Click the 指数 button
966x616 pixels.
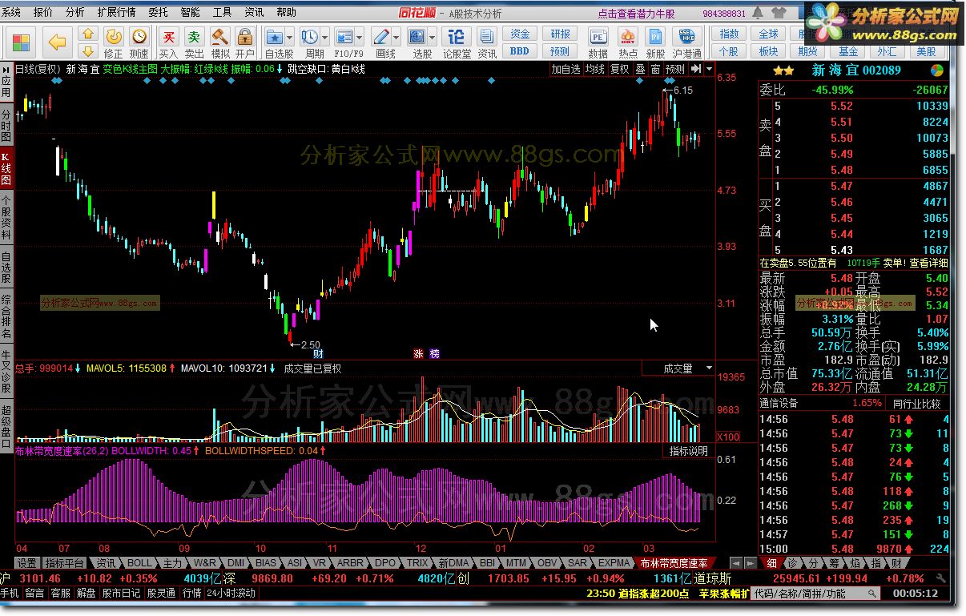pyautogui.click(x=729, y=34)
